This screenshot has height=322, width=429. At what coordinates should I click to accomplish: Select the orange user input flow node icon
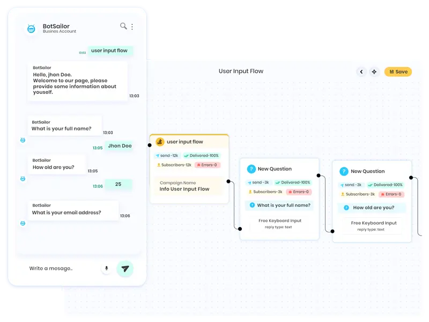pyautogui.click(x=159, y=142)
